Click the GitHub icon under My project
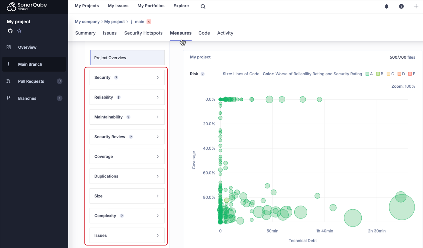 (x=10, y=31)
